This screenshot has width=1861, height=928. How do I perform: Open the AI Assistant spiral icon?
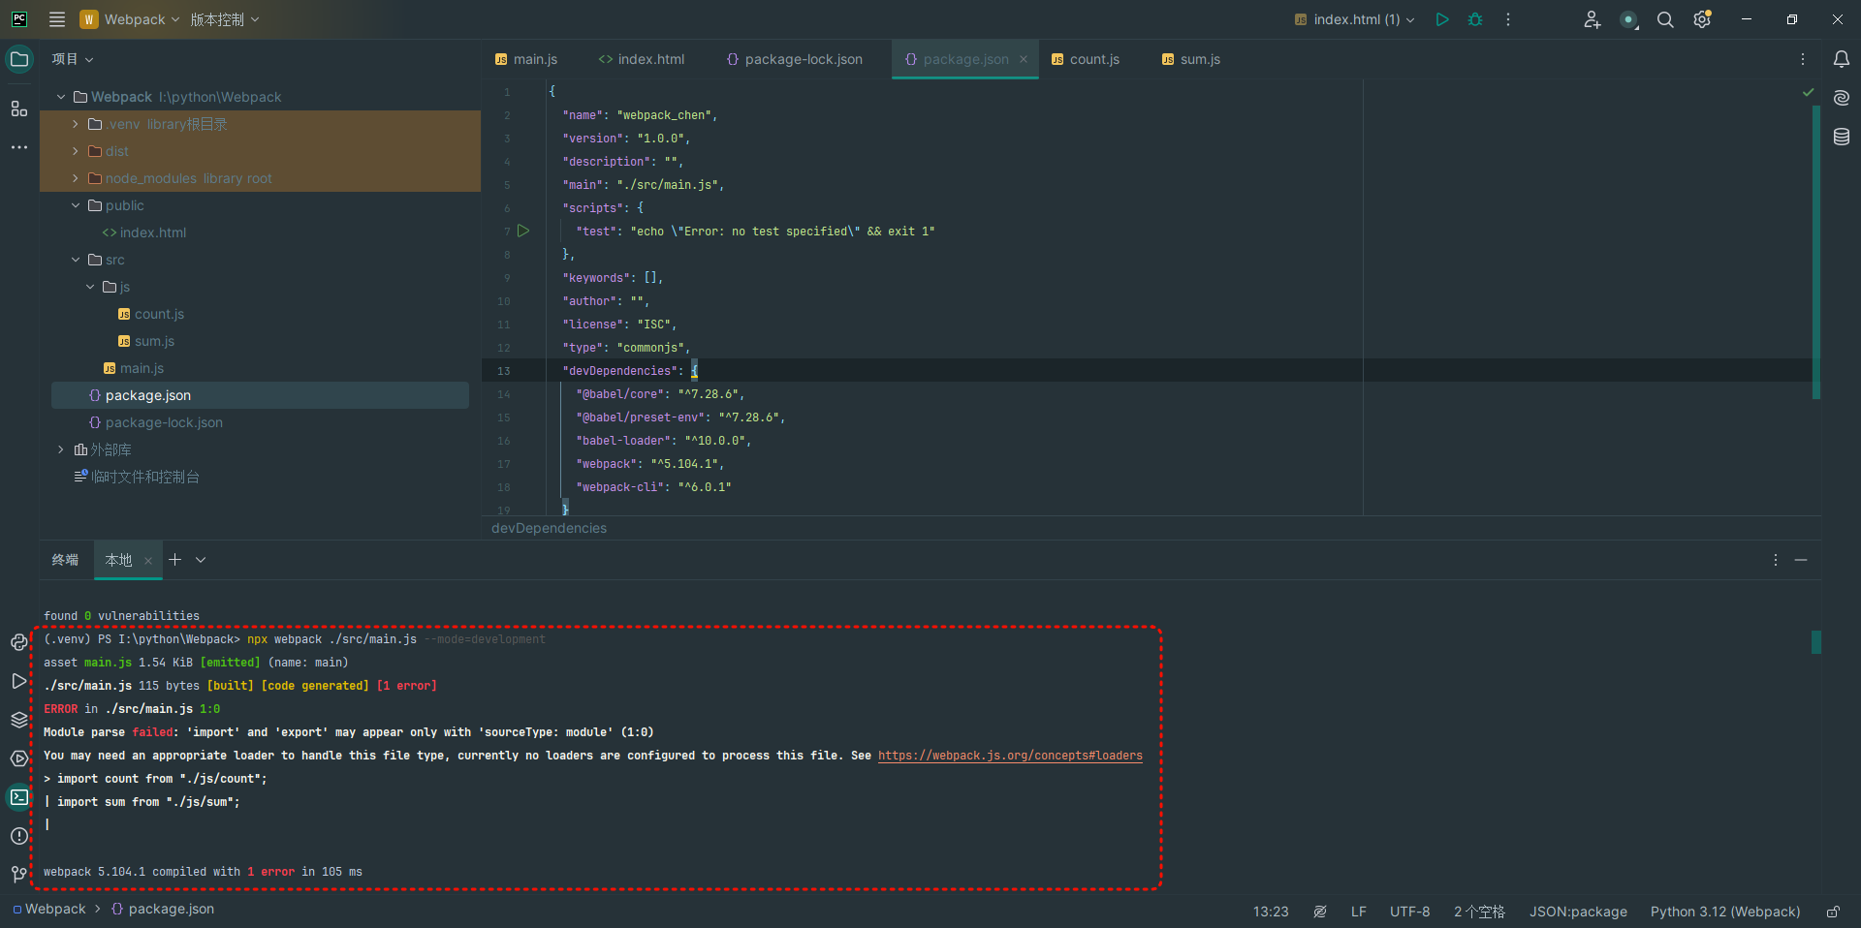coord(1842,98)
